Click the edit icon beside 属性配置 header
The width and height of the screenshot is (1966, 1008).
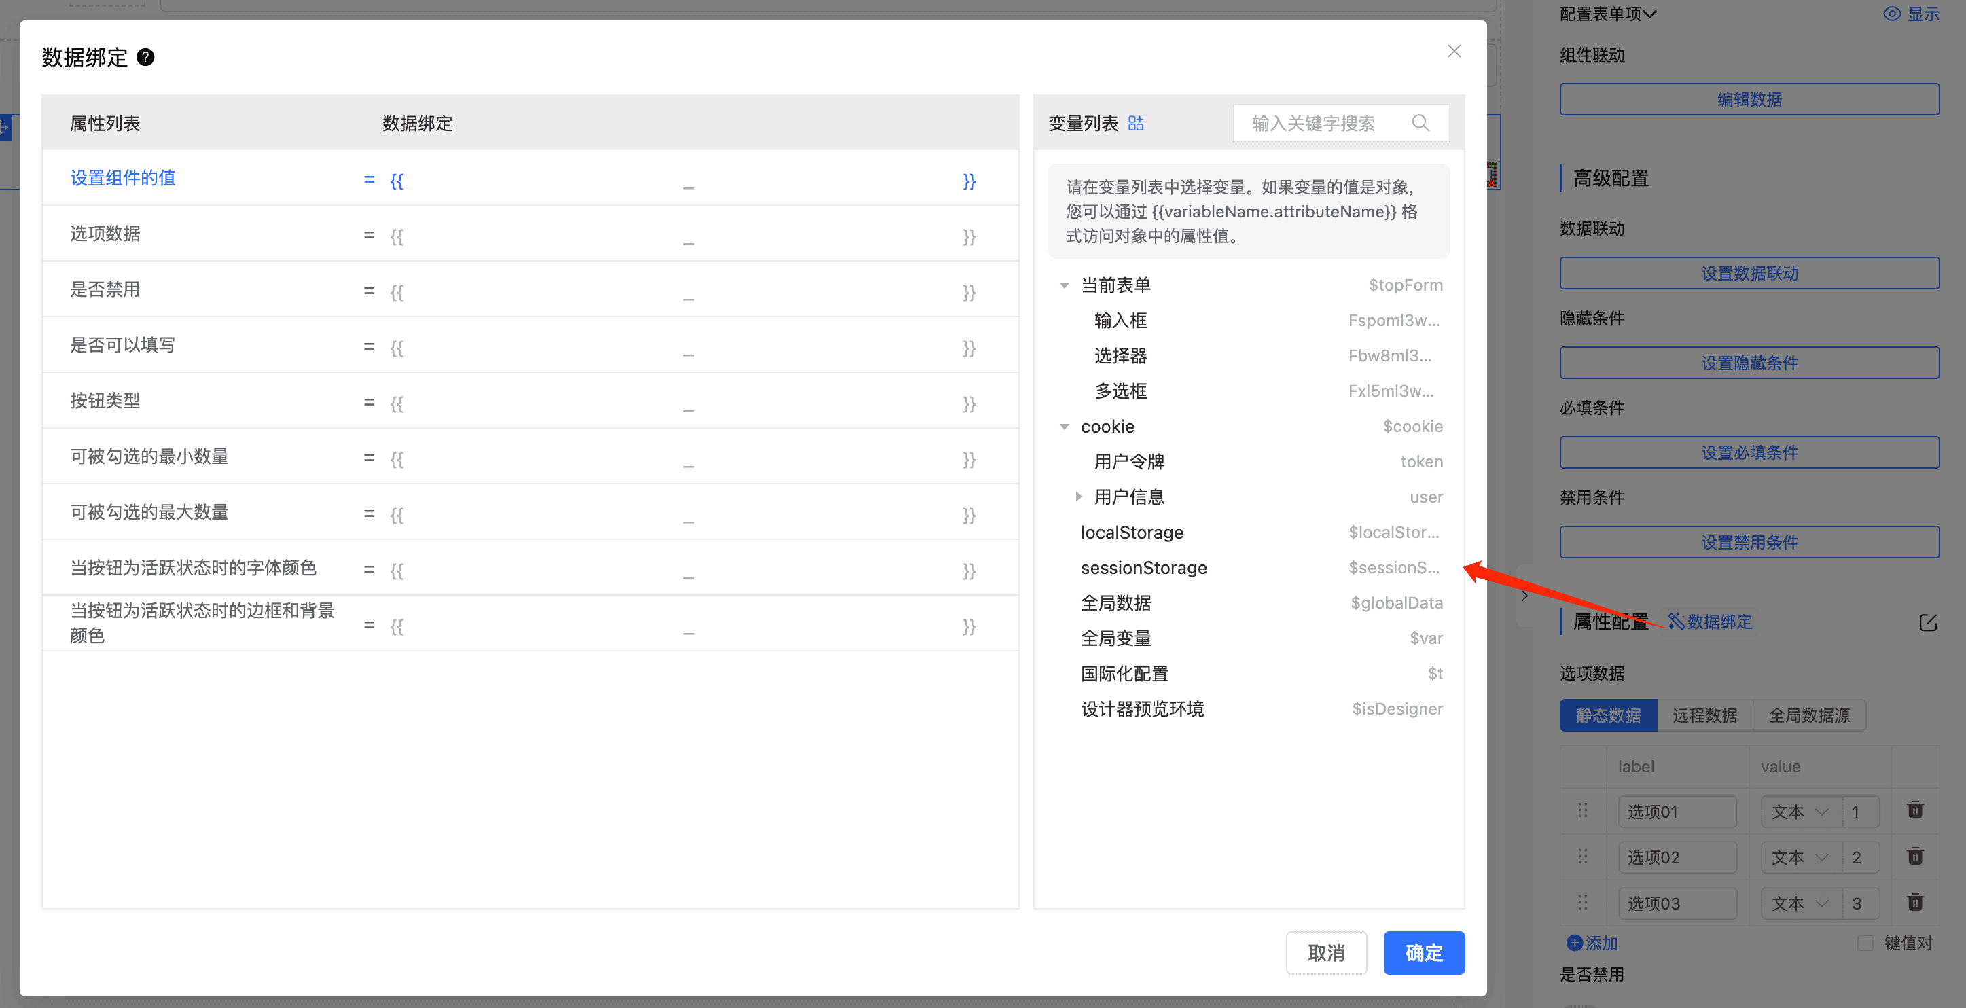[x=1928, y=623]
